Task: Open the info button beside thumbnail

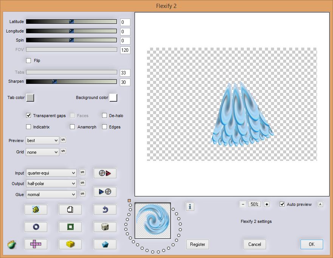Action: [190, 207]
